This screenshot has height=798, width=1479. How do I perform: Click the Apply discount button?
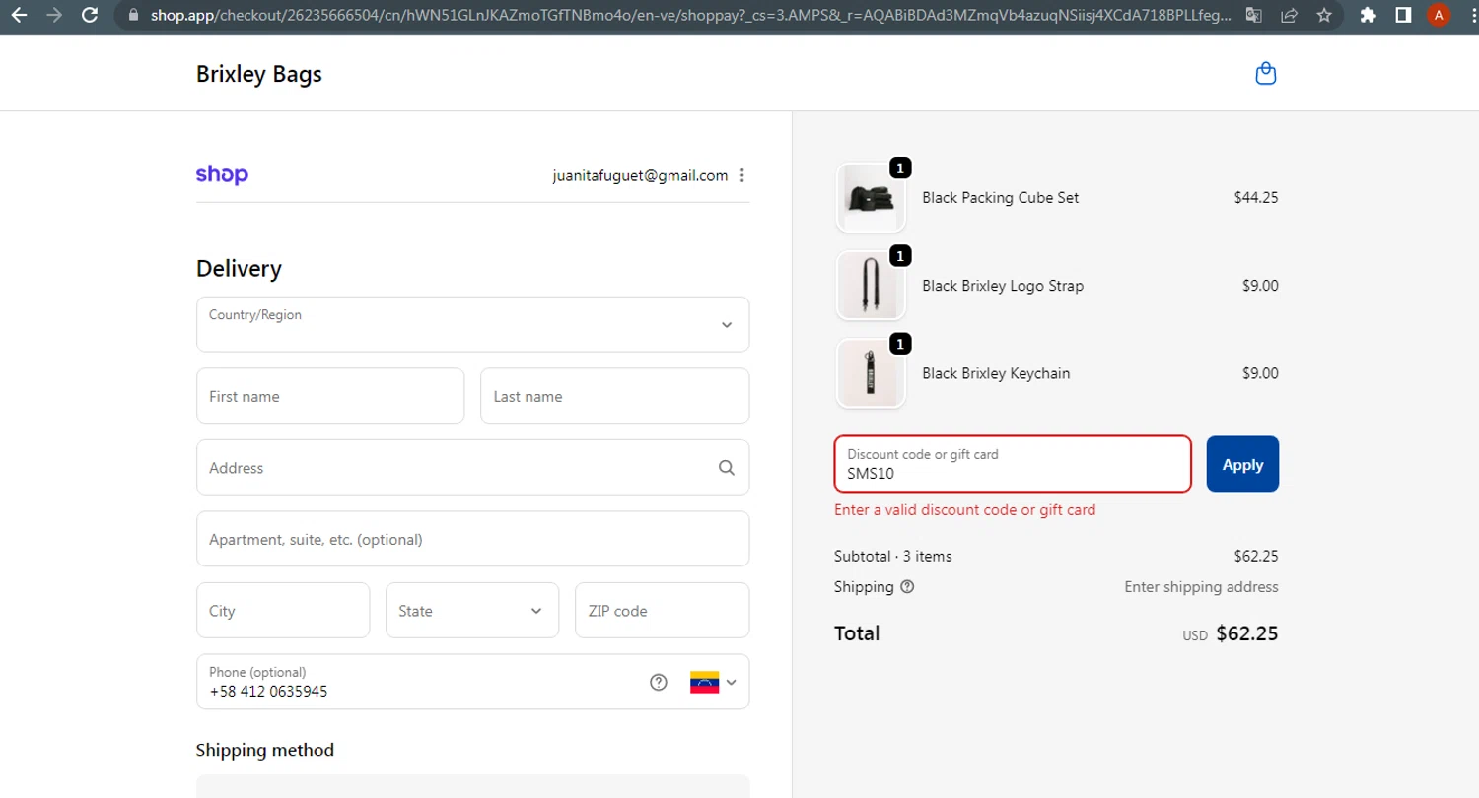[x=1242, y=464]
